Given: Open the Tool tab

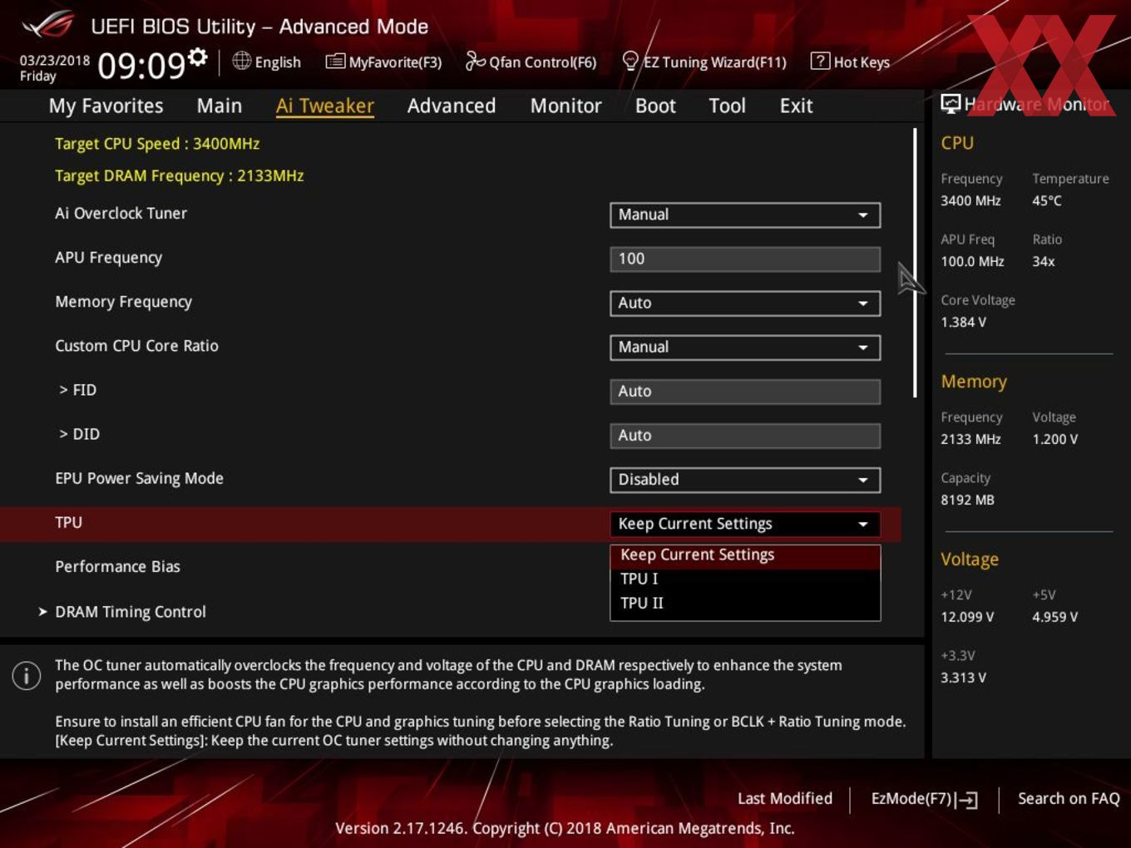Looking at the screenshot, I should click(x=727, y=106).
